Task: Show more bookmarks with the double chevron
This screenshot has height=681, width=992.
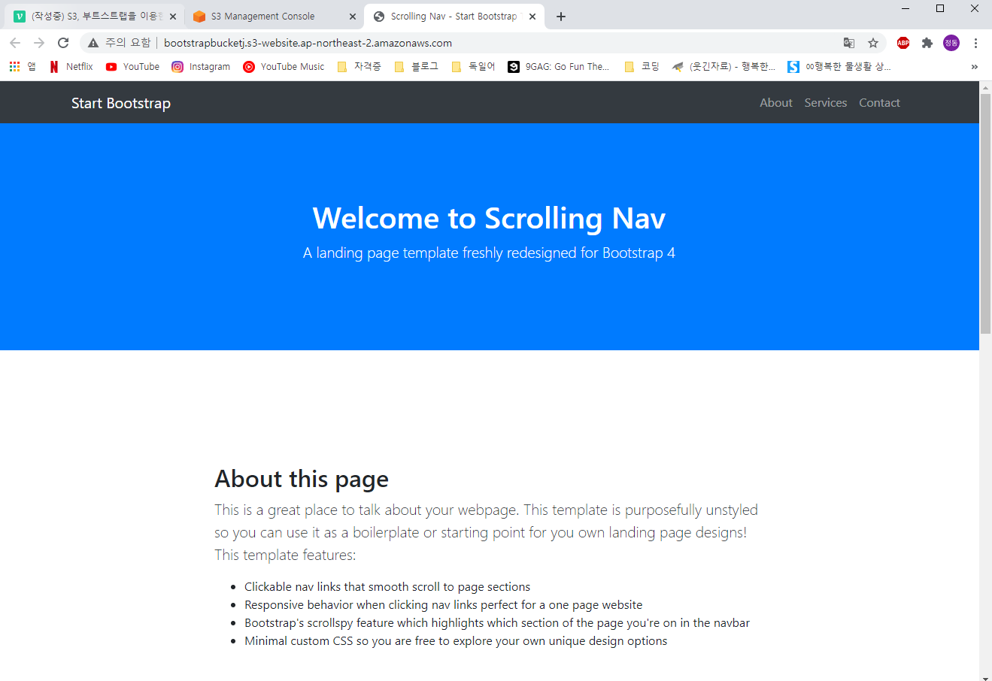Action: 975,67
